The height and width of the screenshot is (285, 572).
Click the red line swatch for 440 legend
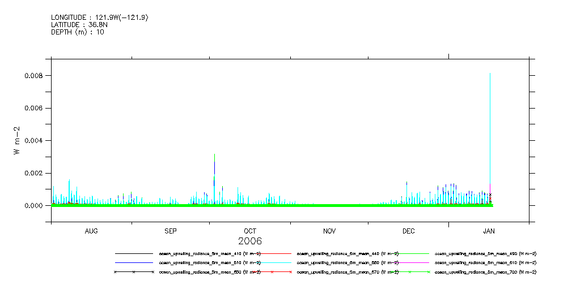(x=272, y=254)
